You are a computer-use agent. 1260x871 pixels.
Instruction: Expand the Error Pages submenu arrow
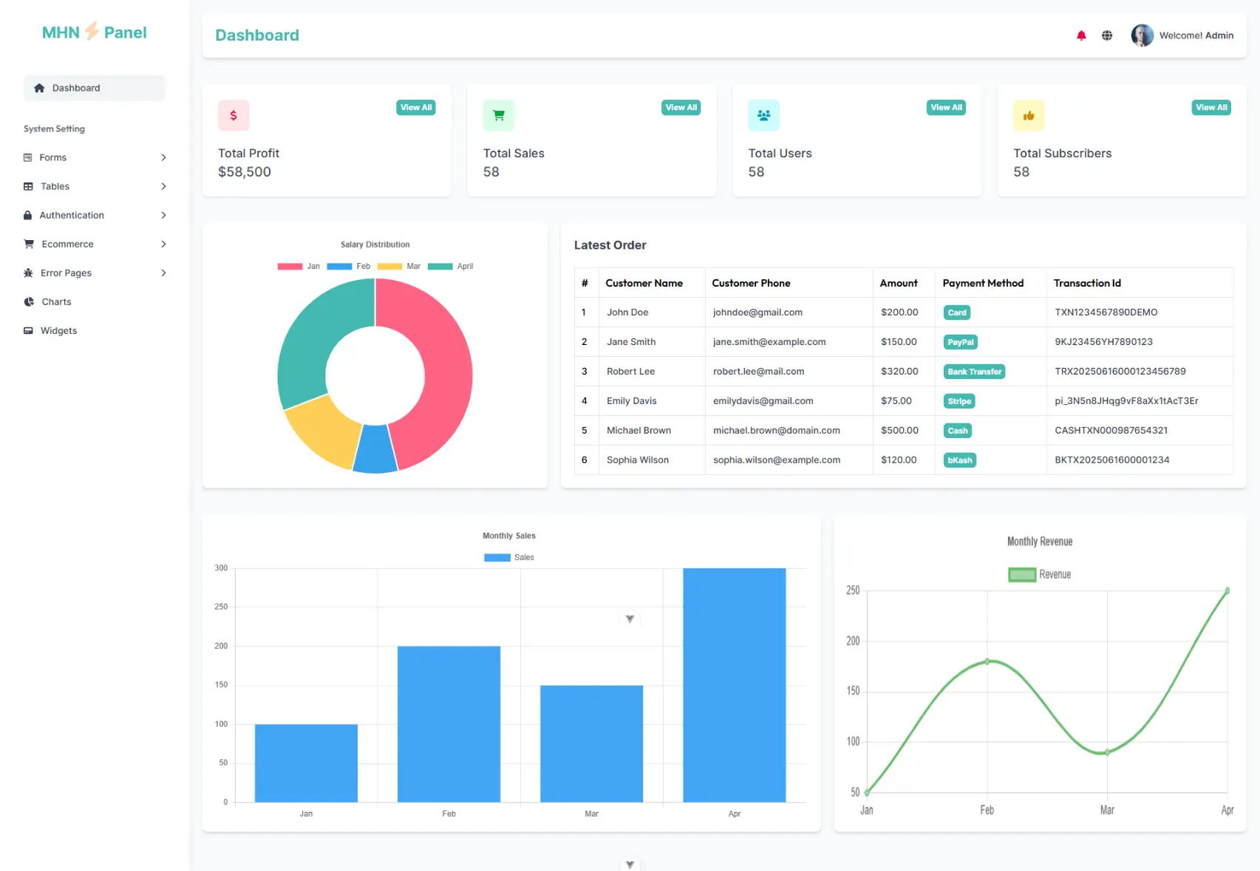[x=163, y=273]
